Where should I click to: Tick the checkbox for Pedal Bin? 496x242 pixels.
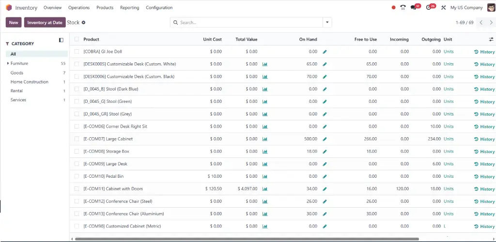[77, 176]
